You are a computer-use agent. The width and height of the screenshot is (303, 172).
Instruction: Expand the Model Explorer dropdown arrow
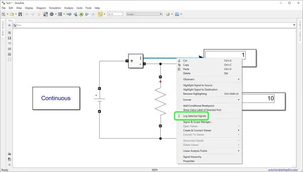64,14
